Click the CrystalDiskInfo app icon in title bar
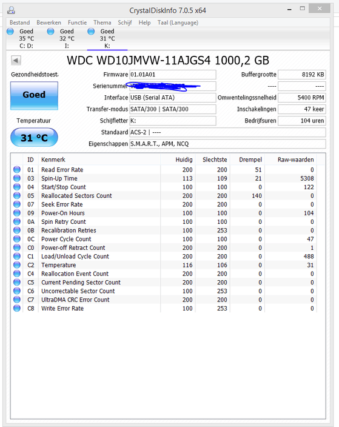339x427 pixels. click(11, 10)
